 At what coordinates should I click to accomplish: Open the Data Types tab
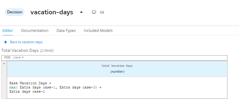(x=66, y=31)
